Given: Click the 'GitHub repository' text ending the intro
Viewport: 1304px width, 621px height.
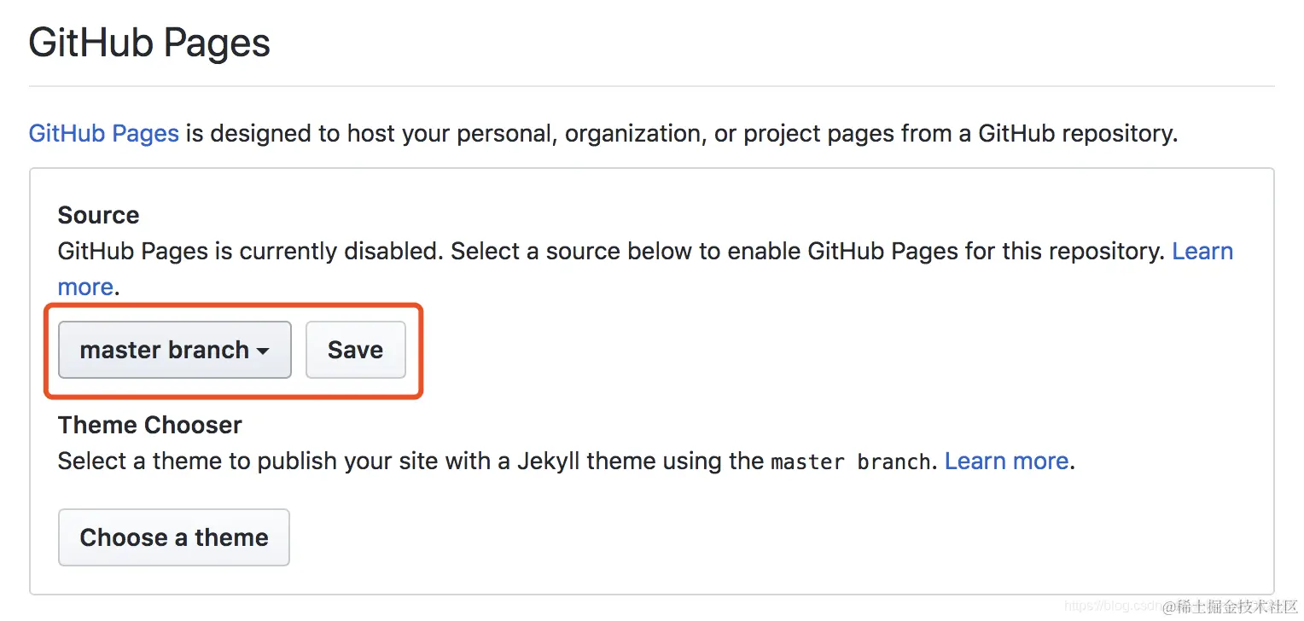Looking at the screenshot, I should pyautogui.click(x=1076, y=134).
